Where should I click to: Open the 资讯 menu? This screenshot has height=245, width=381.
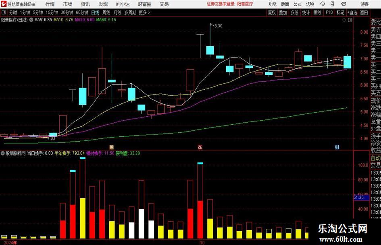click(85, 4)
